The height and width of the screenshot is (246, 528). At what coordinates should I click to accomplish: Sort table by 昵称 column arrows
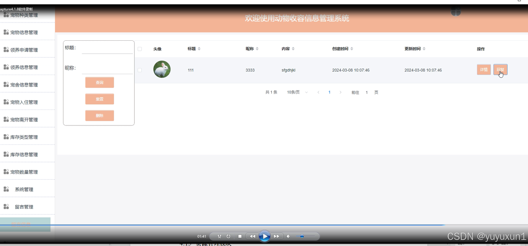click(x=257, y=49)
